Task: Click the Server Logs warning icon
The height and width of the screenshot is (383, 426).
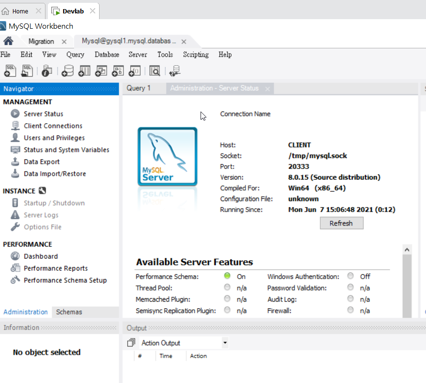Action: coord(15,215)
